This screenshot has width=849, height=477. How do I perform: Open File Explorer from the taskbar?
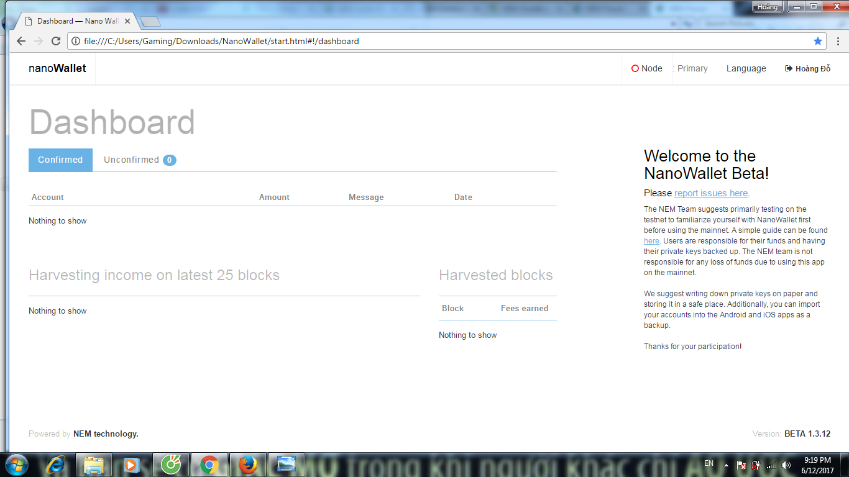point(93,465)
